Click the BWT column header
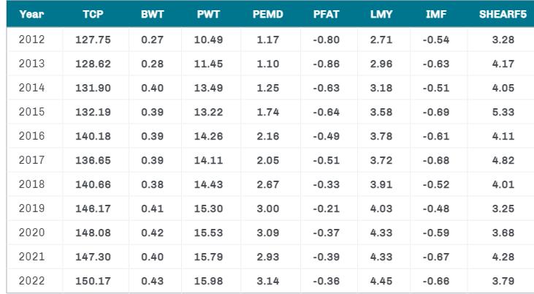 coord(151,14)
